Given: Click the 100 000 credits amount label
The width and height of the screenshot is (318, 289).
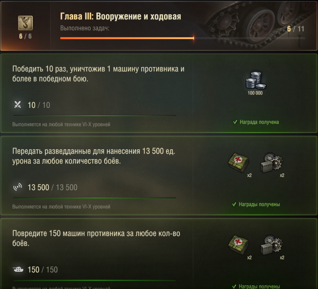Looking at the screenshot, I should 255,93.
